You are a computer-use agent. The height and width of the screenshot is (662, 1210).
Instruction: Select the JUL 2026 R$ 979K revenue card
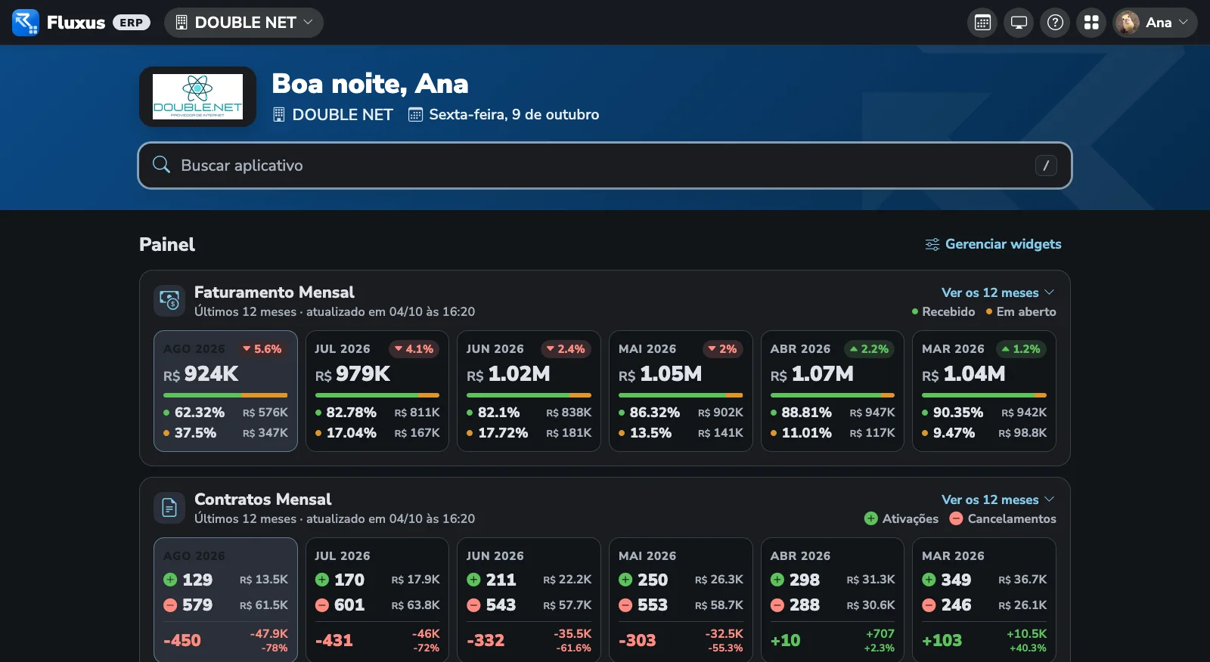click(x=377, y=391)
